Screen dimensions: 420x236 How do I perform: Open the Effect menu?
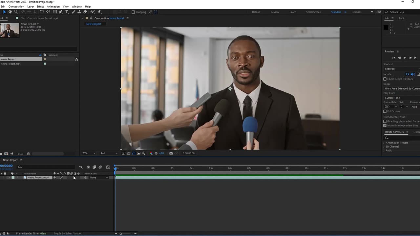(x=40, y=7)
